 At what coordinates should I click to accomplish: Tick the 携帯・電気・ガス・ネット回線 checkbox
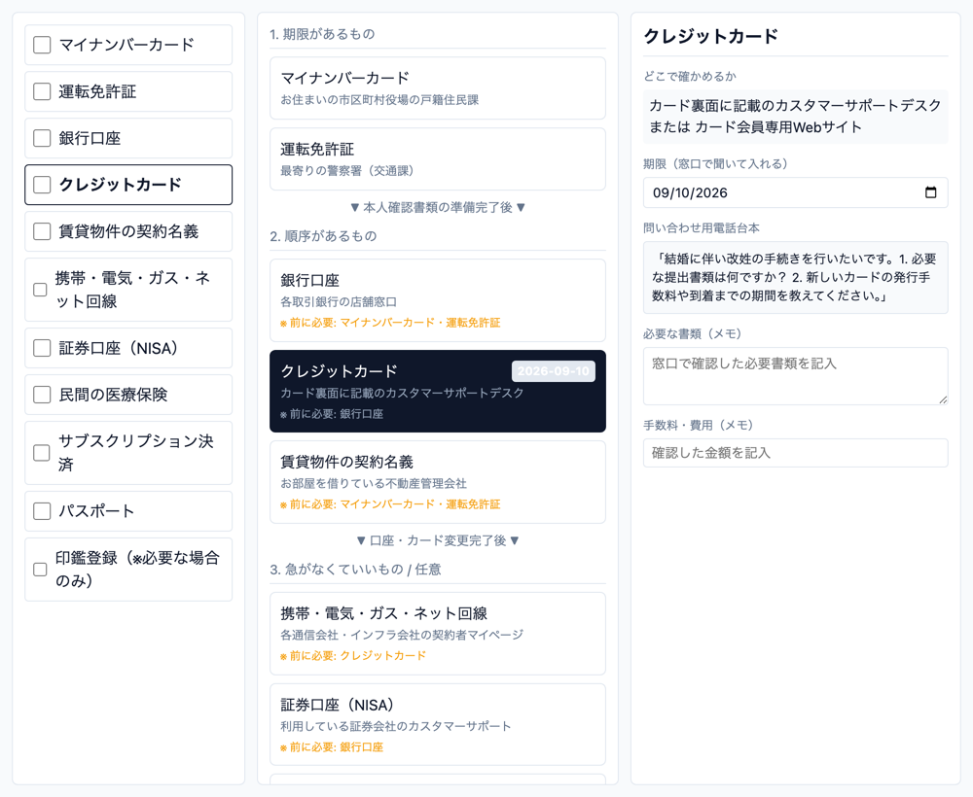(x=40, y=290)
